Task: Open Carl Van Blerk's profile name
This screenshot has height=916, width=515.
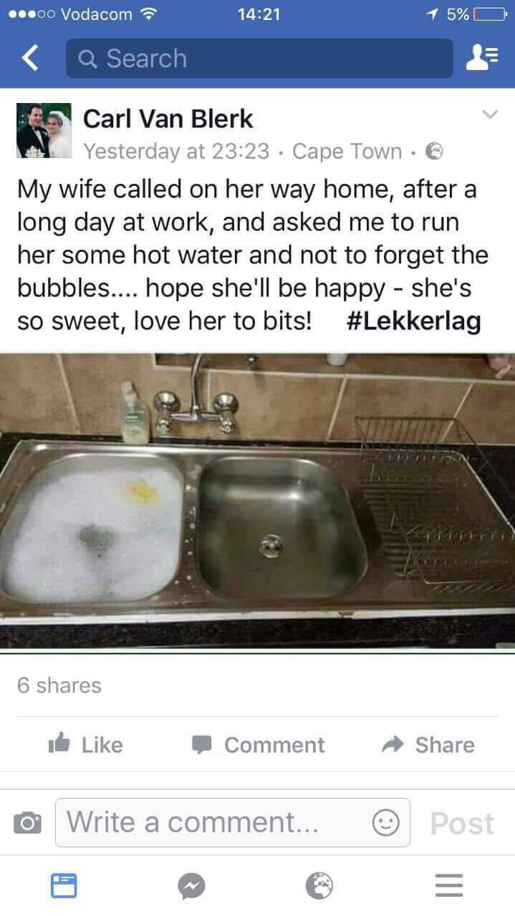Action: click(168, 118)
